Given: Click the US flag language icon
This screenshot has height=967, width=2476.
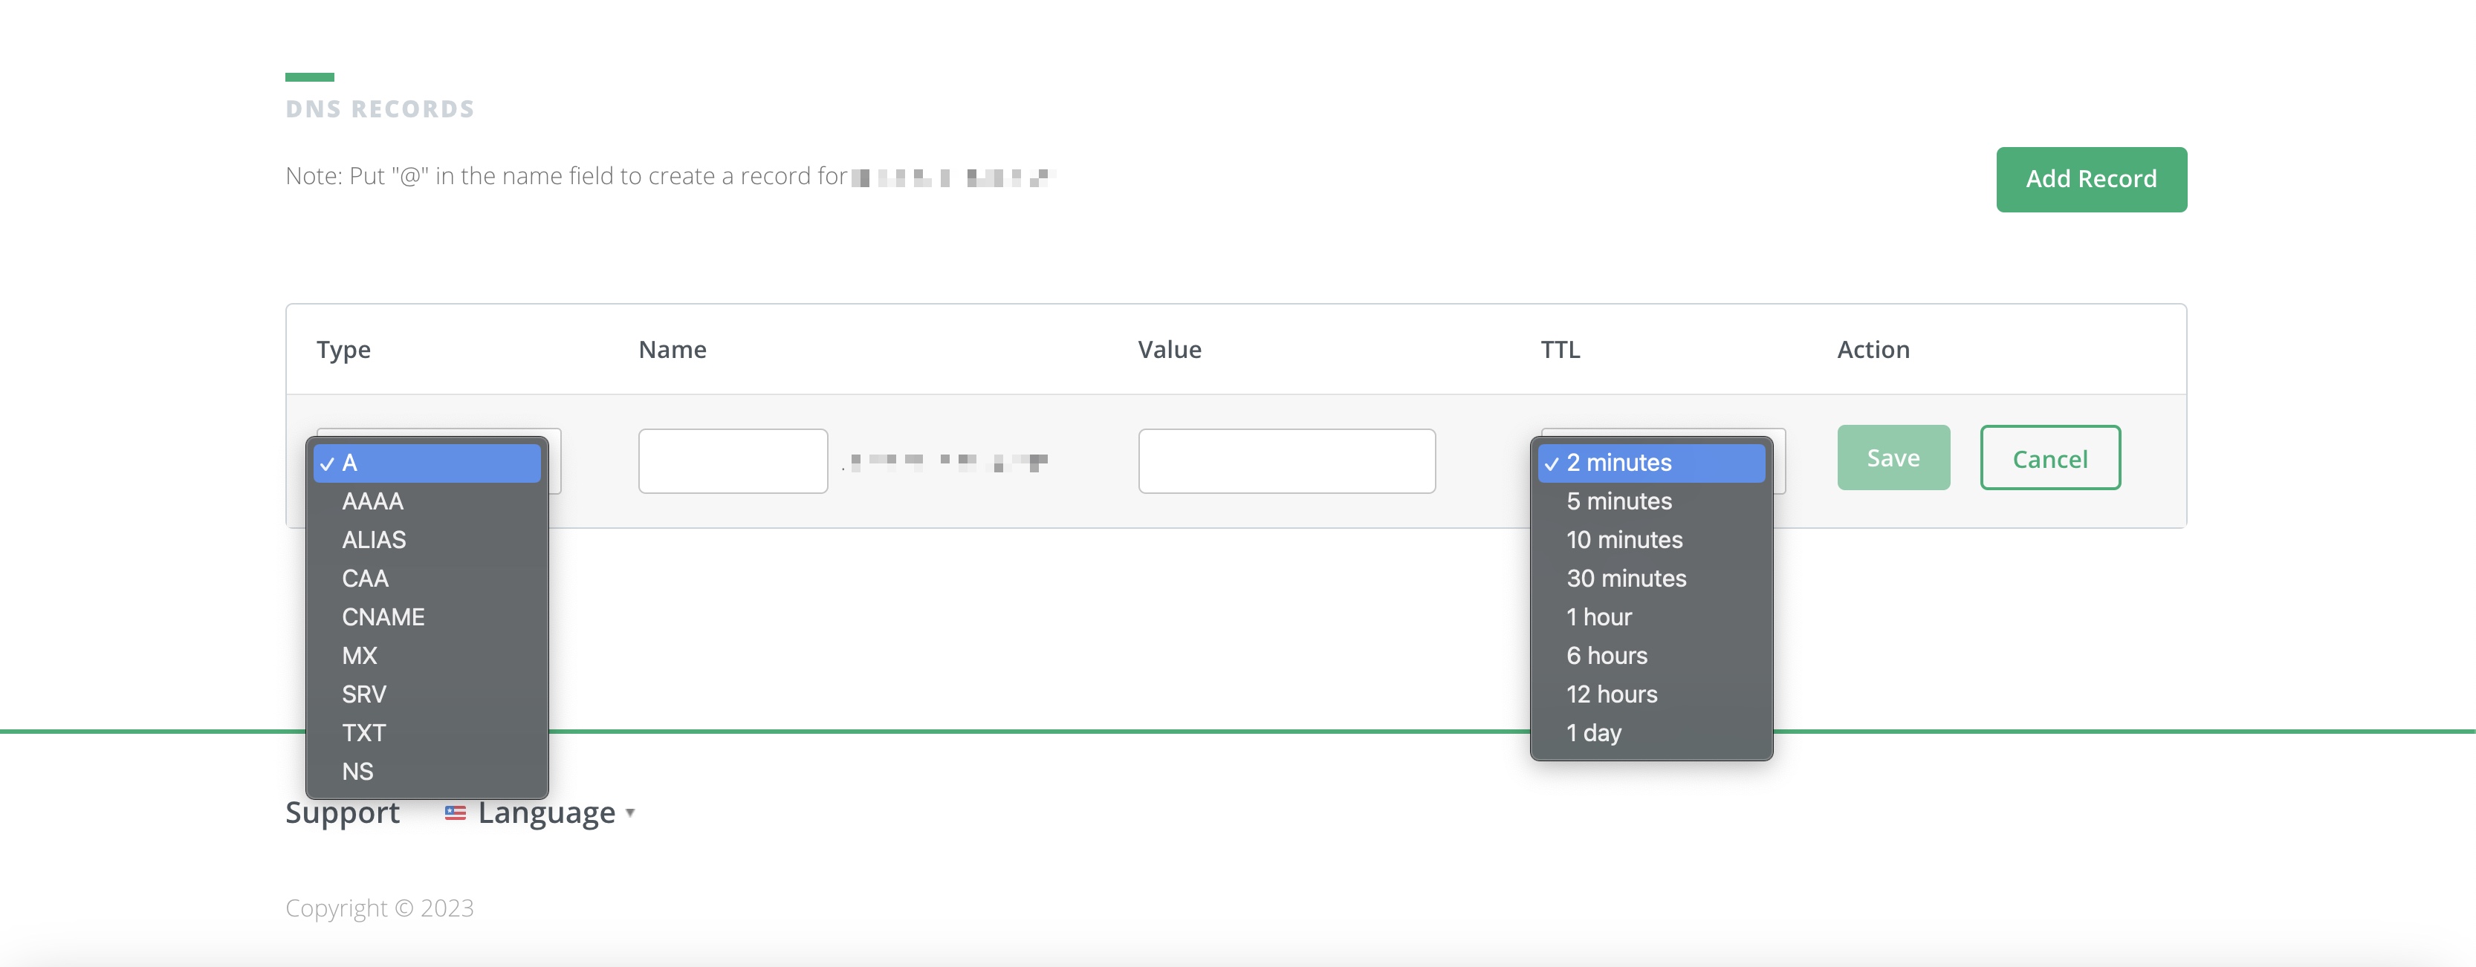Looking at the screenshot, I should 455,813.
